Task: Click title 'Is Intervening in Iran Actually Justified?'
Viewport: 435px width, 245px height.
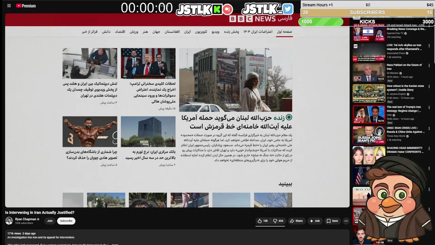Action: point(40,212)
